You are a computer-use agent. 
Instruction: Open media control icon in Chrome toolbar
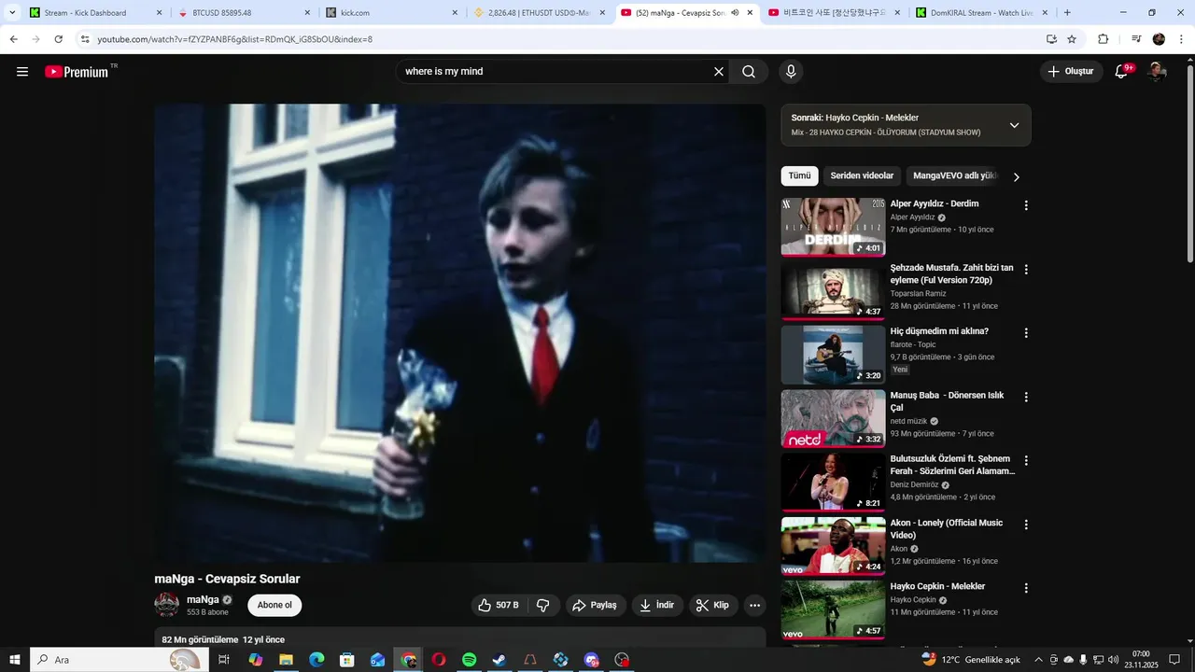pos(1136,39)
